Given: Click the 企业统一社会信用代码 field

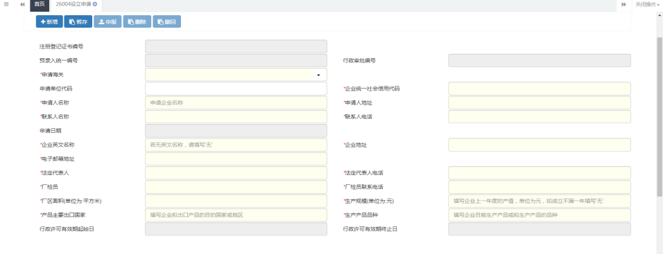Looking at the screenshot, I should [x=540, y=89].
